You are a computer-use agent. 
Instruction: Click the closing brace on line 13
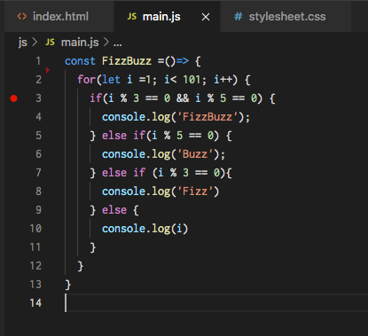[68, 285]
